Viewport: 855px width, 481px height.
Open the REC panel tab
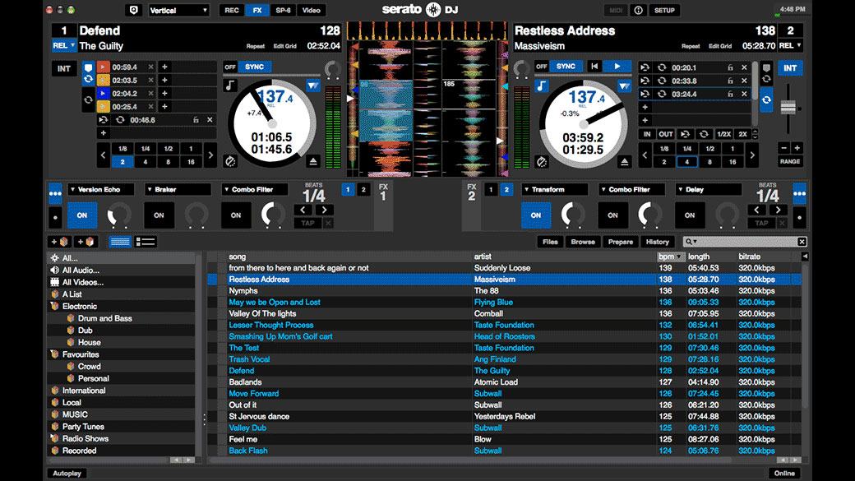[232, 11]
